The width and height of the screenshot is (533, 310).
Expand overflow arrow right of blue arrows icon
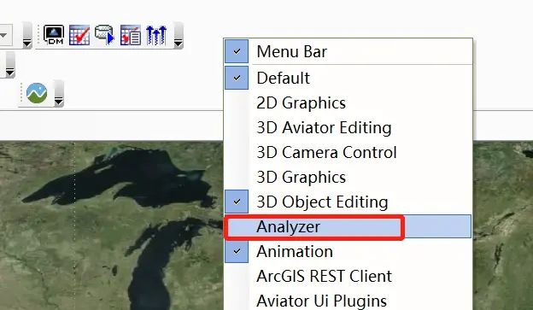(x=179, y=35)
